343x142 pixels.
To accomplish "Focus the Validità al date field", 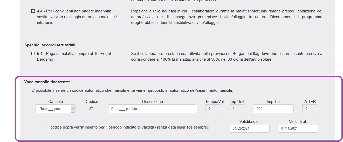I will coord(298,128).
